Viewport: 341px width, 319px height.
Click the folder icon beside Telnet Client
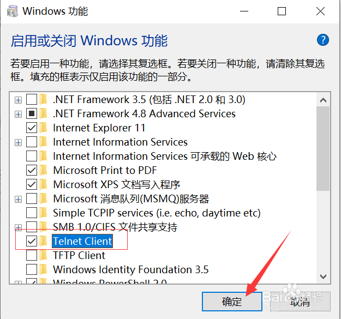click(x=45, y=241)
